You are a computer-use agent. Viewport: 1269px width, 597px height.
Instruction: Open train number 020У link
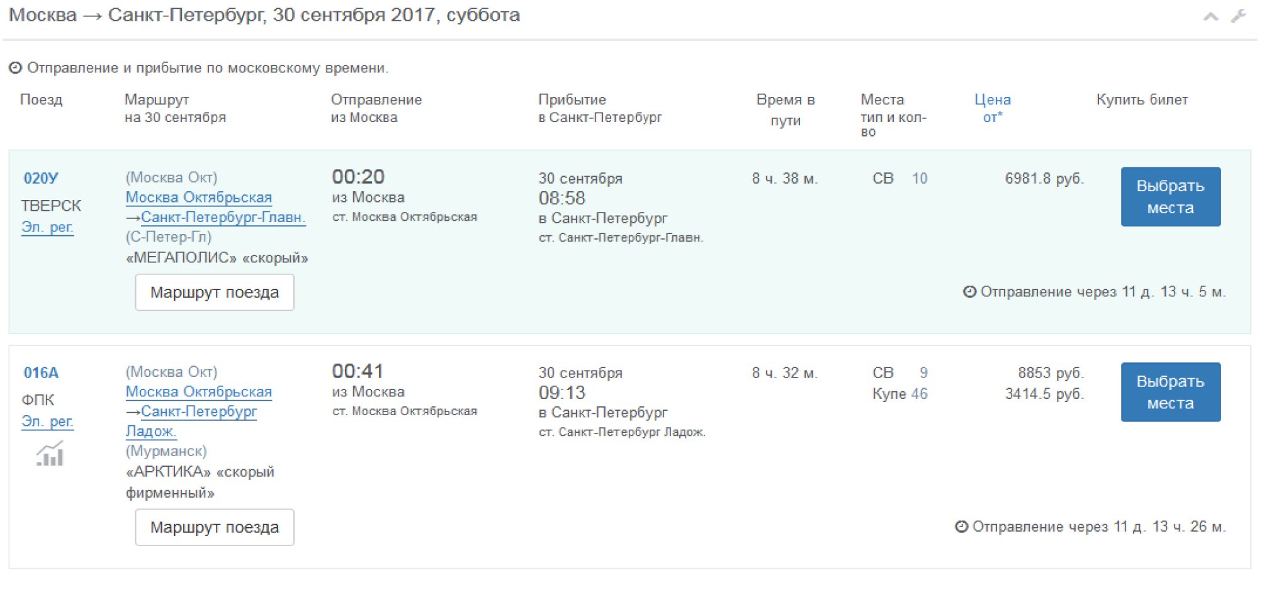(41, 179)
